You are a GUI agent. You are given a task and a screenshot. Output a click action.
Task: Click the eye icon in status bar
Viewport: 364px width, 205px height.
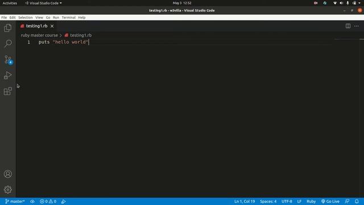coord(32,201)
